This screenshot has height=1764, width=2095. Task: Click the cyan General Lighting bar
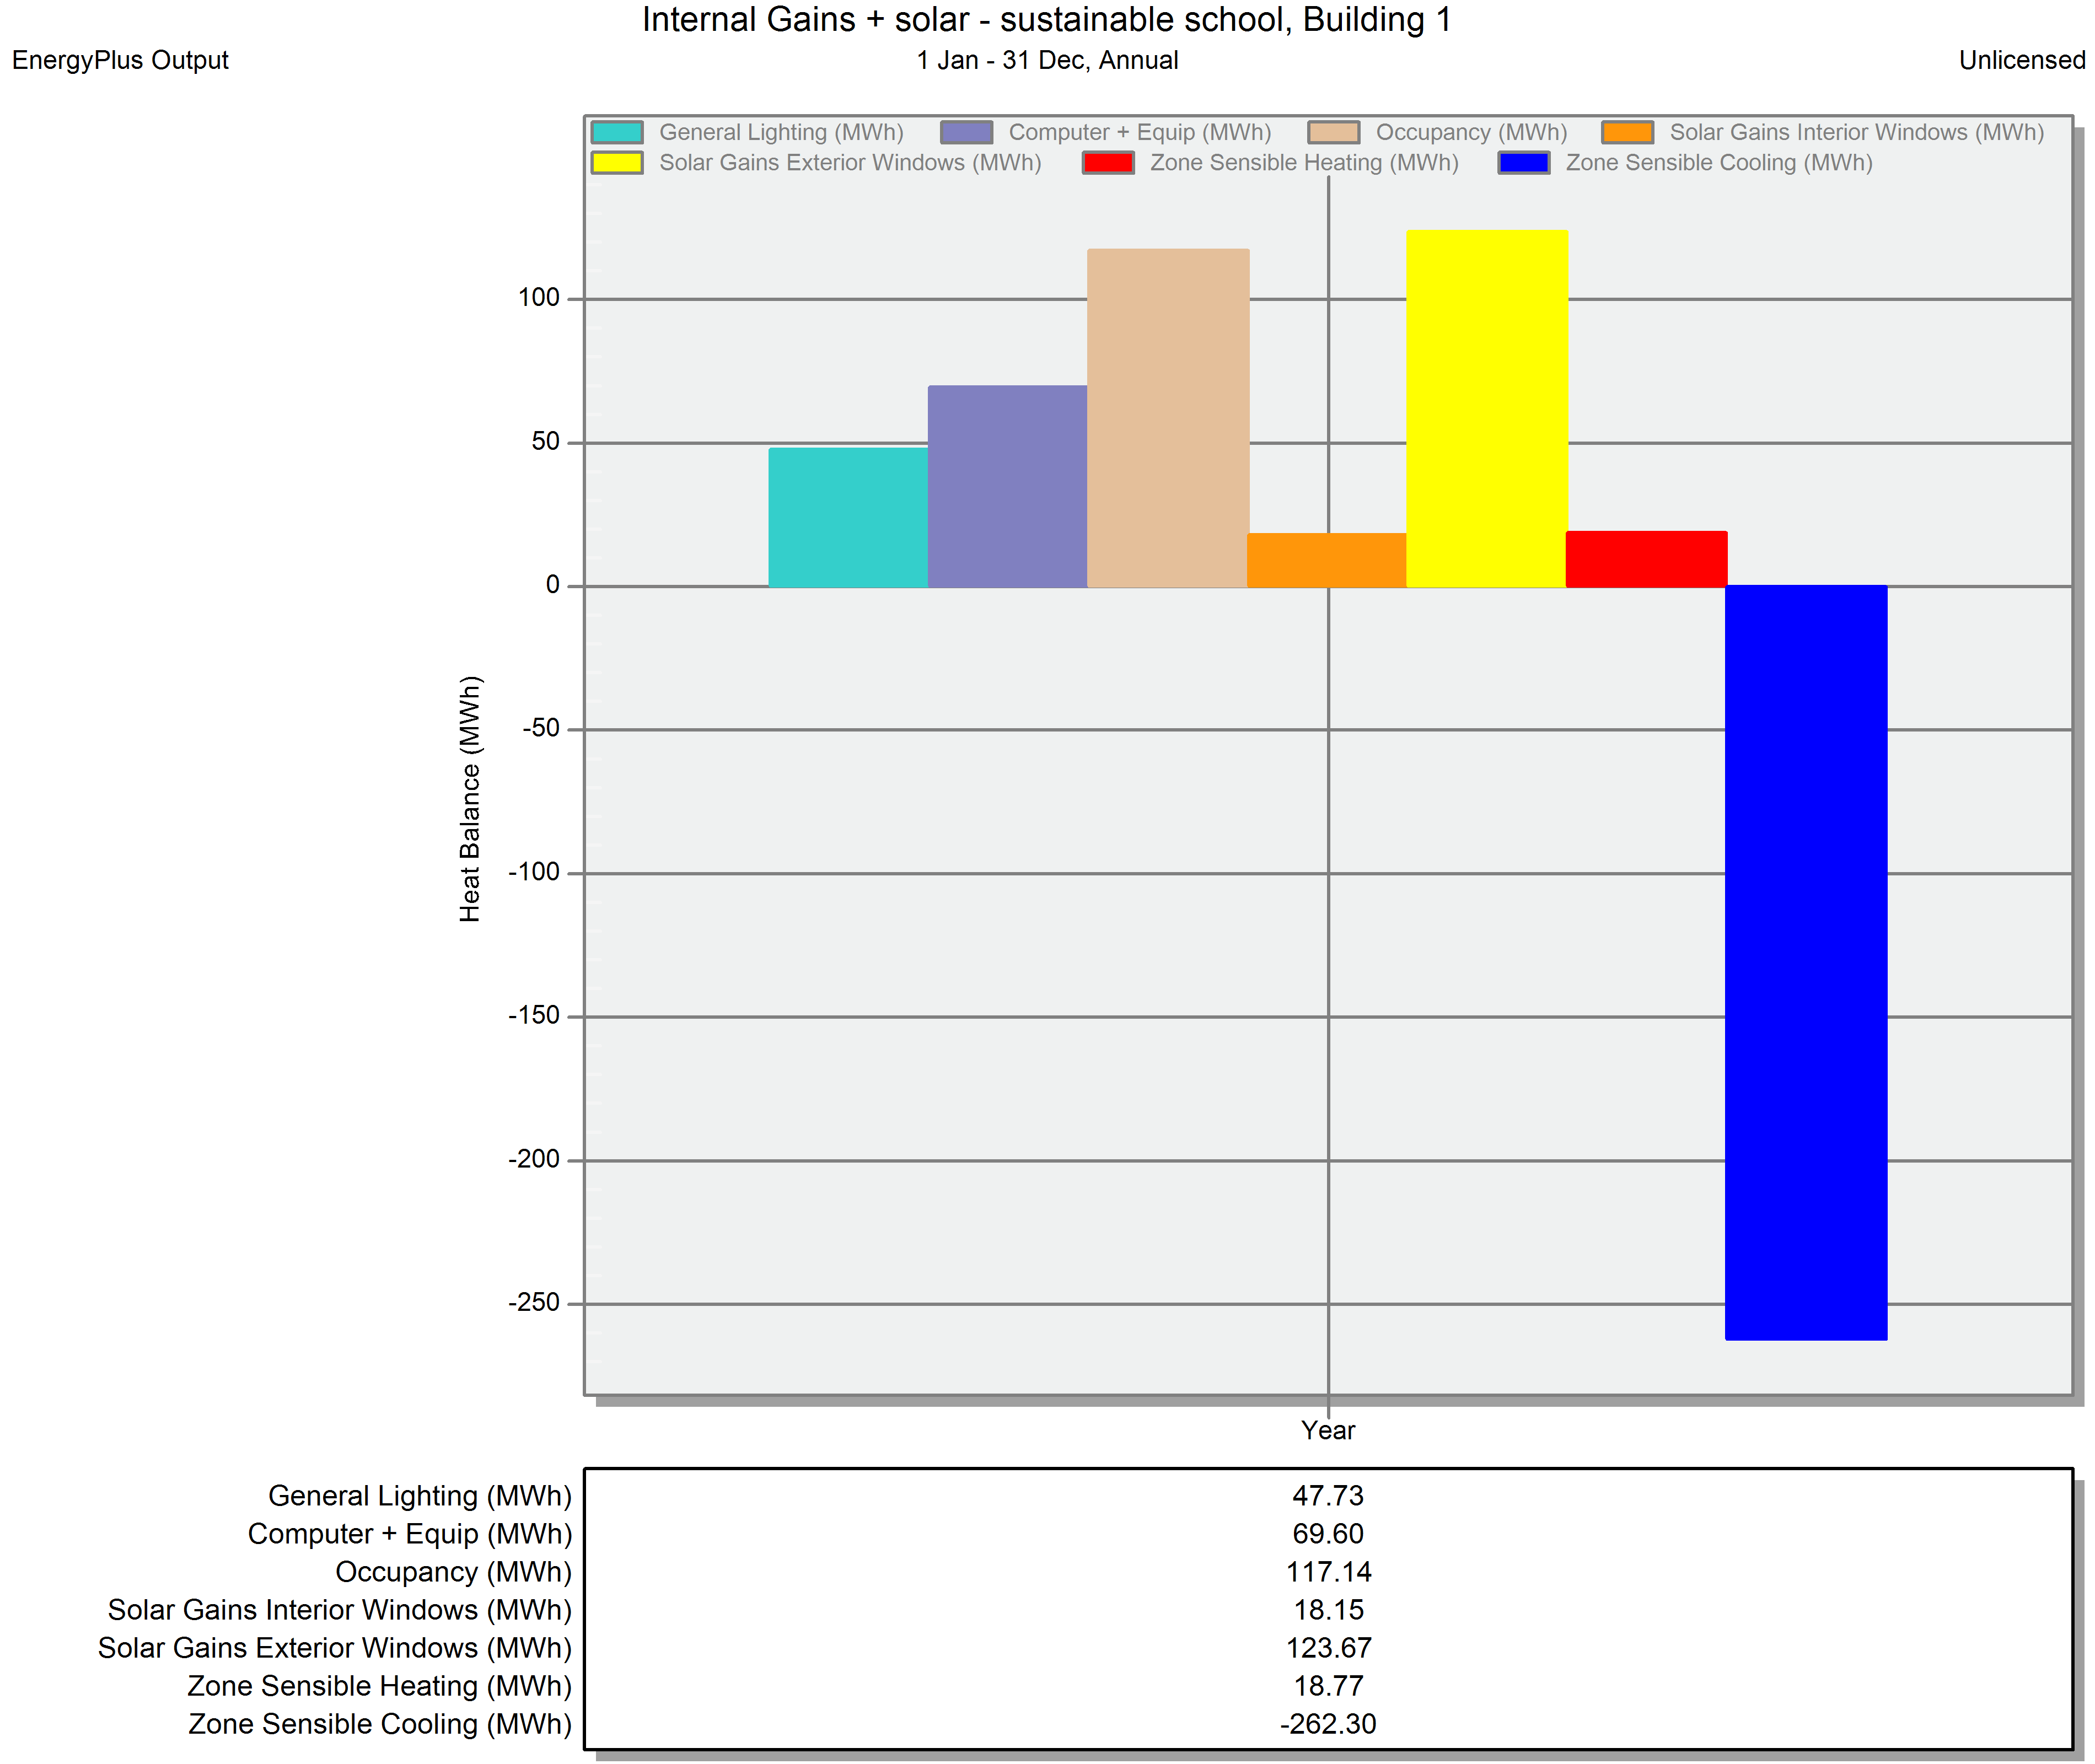(849, 517)
